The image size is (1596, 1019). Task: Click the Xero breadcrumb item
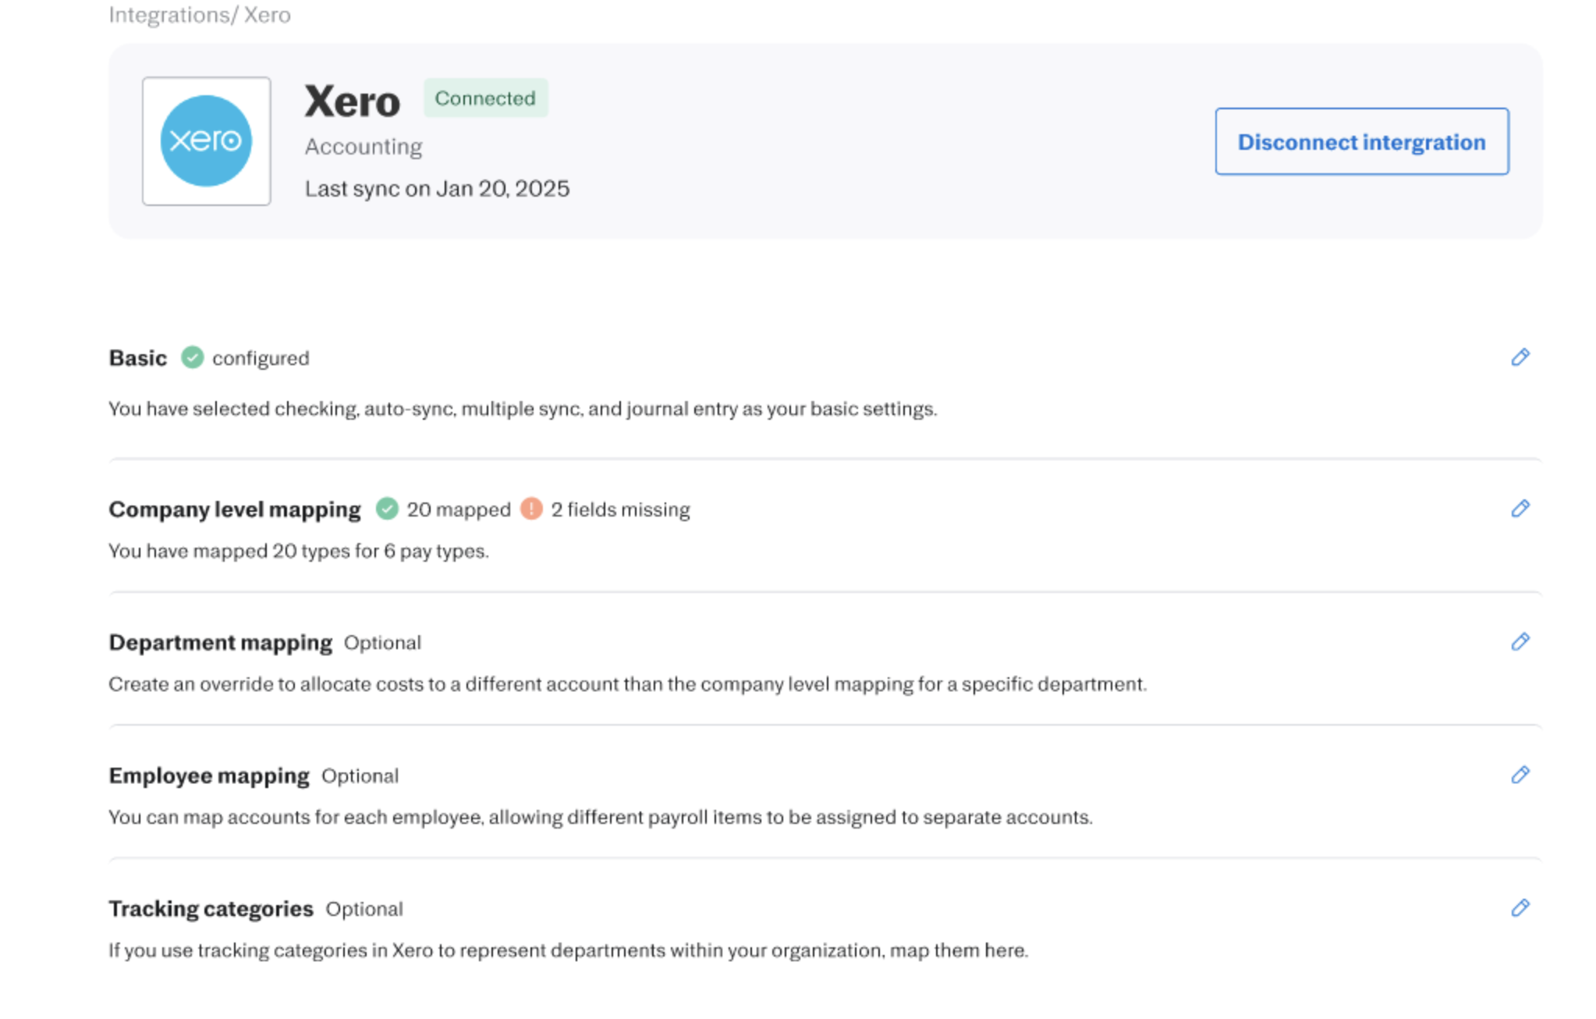point(268,15)
